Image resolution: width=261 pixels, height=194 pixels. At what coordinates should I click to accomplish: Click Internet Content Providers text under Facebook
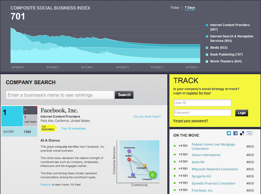click(60, 117)
